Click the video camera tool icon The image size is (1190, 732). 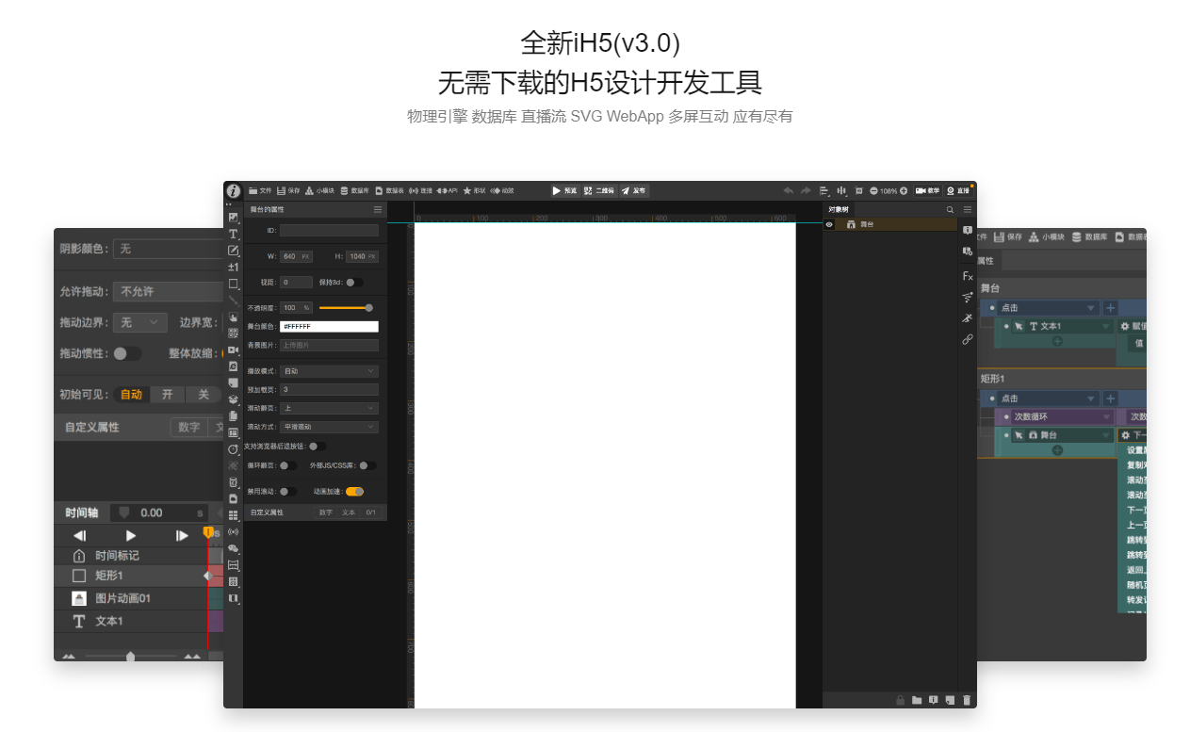point(233,350)
